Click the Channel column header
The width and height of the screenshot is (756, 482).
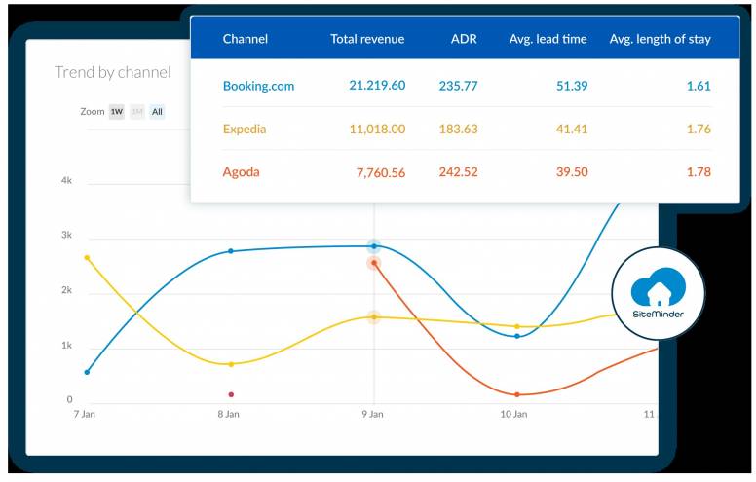[246, 40]
